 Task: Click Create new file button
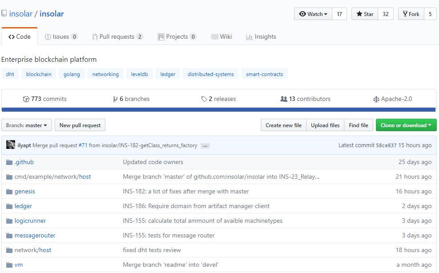(283, 125)
